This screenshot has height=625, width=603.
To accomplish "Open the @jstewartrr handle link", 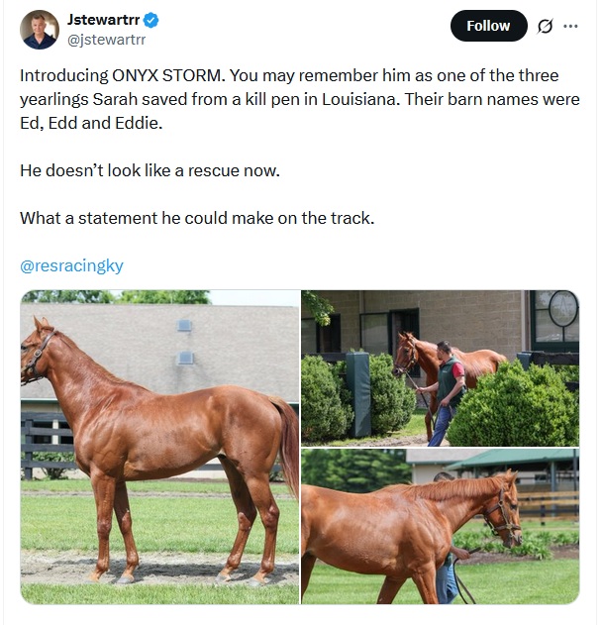I will 106,40.
